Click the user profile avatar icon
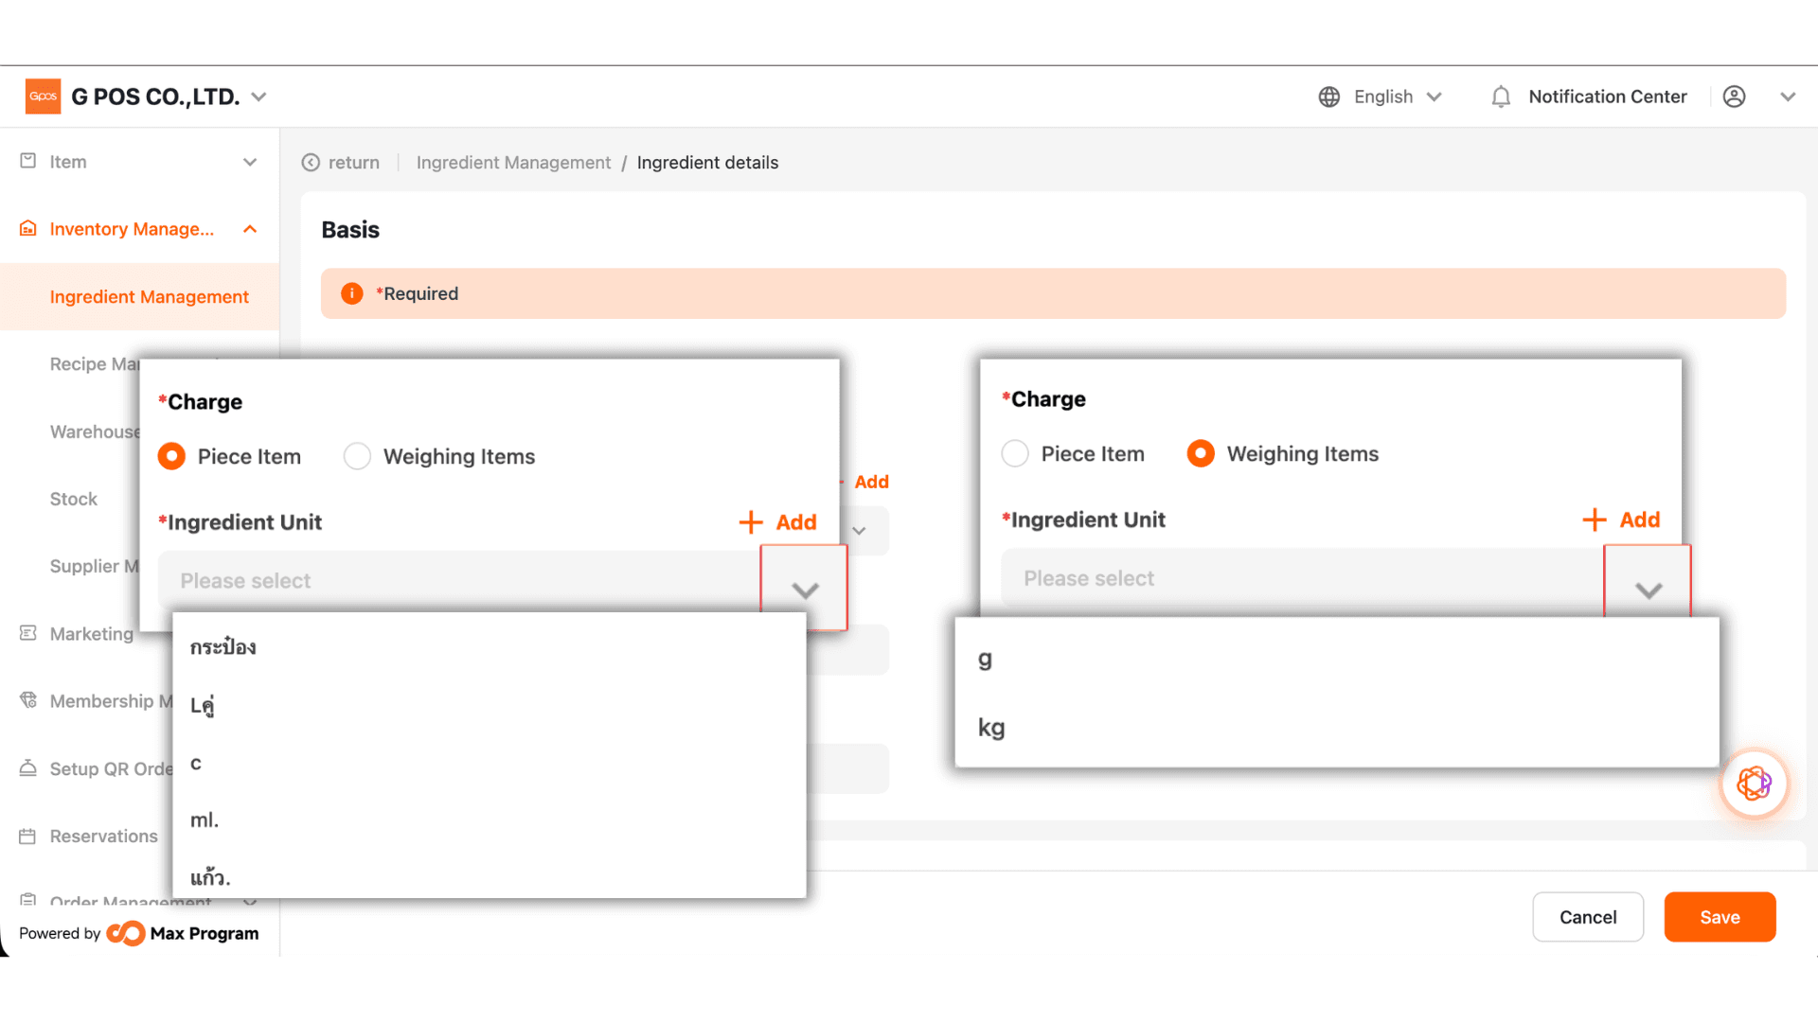Viewport: 1818px width, 1022px height. click(x=1734, y=97)
